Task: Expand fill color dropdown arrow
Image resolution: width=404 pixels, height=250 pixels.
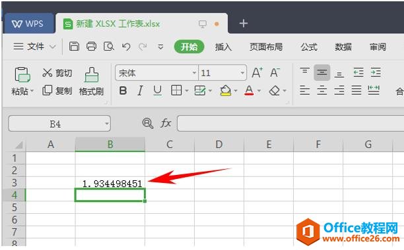Action: (x=236, y=91)
